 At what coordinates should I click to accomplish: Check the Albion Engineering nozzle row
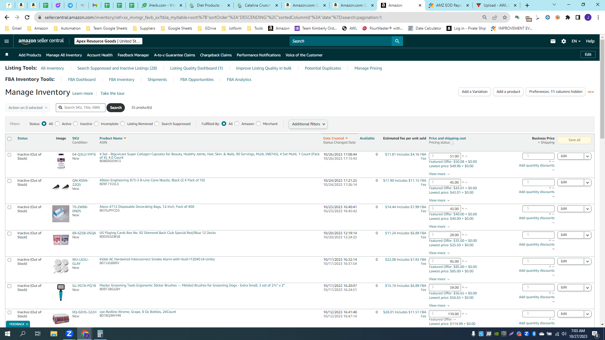9,181
